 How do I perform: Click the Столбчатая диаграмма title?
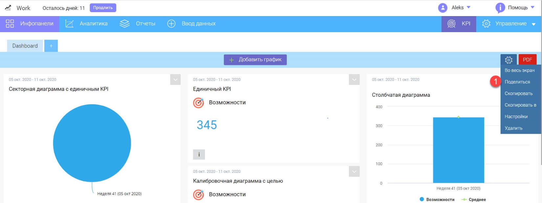pyautogui.click(x=401, y=95)
